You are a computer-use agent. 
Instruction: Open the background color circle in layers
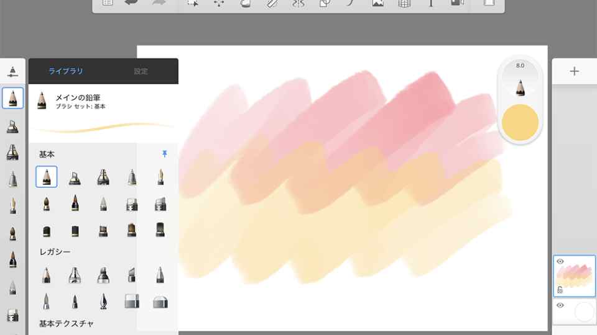click(x=585, y=311)
